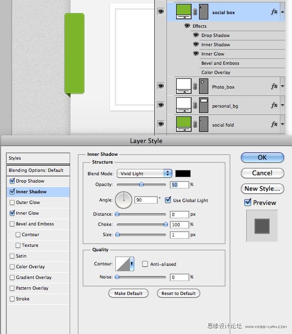Select the vector mask thumbnail of social box layer

click(x=203, y=12)
